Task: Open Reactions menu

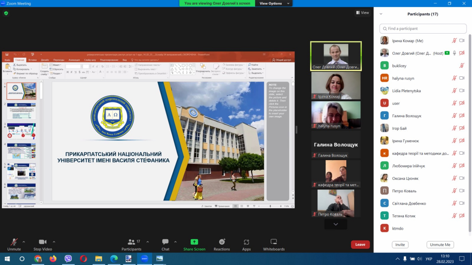Action: (222, 242)
